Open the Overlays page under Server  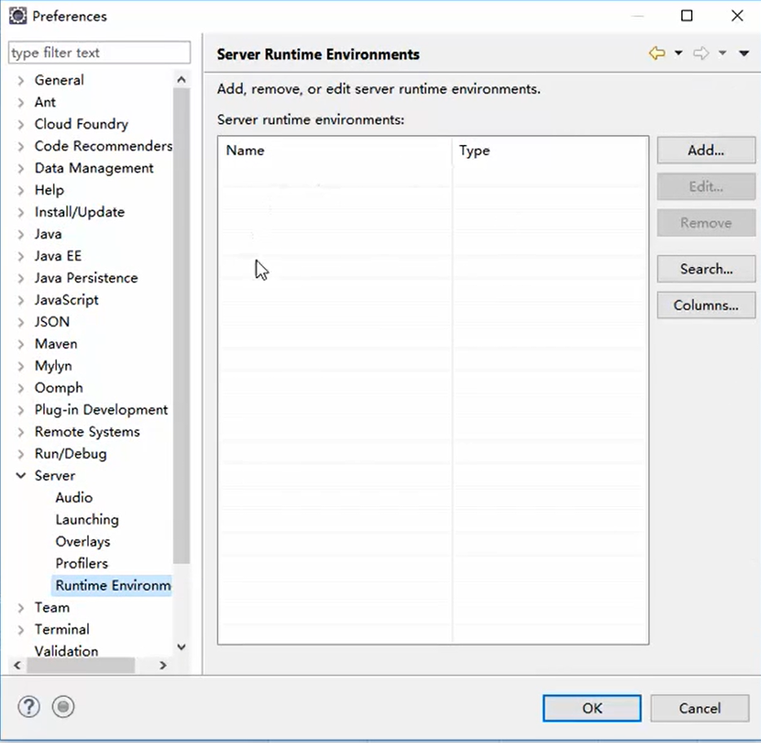coord(82,541)
